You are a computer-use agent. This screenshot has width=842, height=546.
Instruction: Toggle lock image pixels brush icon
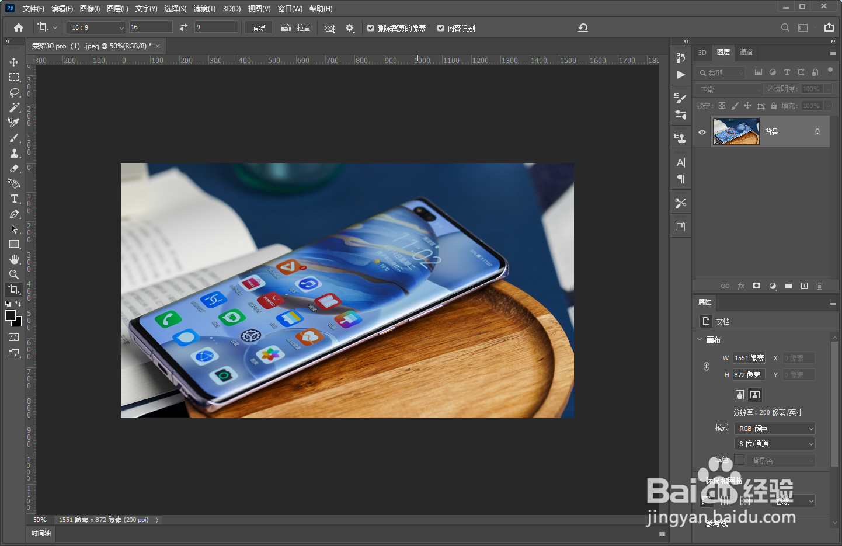[x=735, y=106]
